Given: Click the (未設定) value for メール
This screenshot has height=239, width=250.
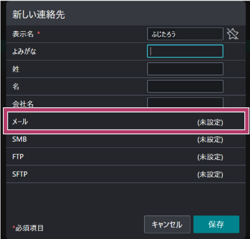Looking at the screenshot, I should 210,122.
